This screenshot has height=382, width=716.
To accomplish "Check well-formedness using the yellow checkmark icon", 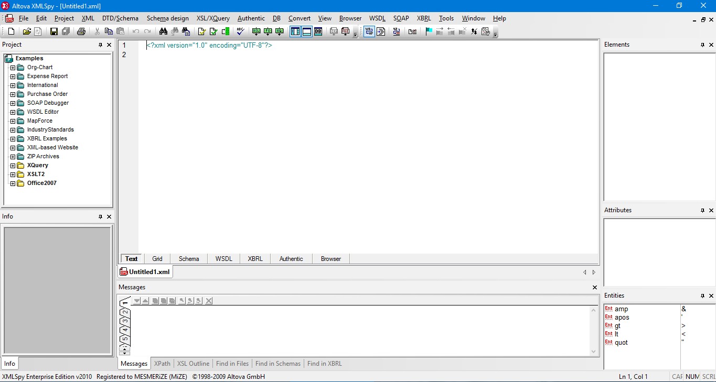I will coord(202,31).
